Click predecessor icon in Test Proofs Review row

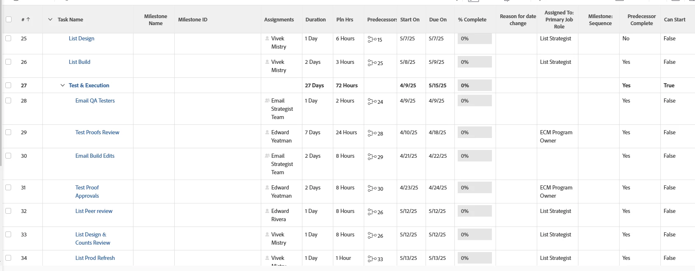coord(370,133)
